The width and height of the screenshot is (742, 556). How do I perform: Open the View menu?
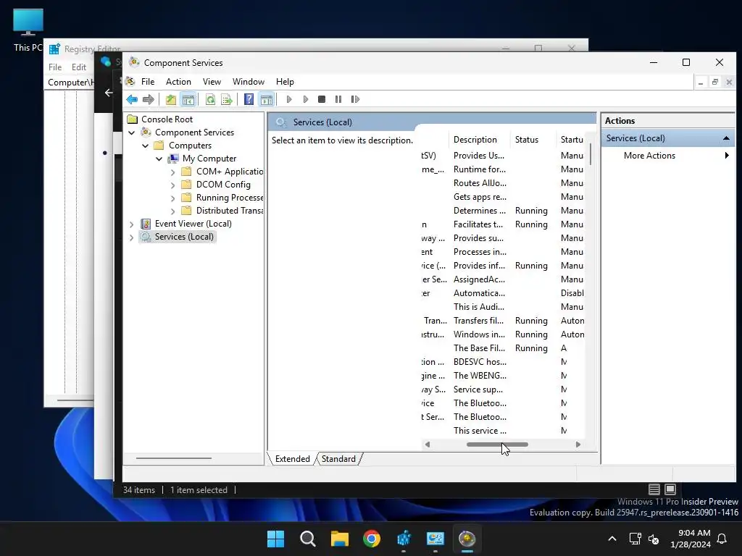pyautogui.click(x=212, y=82)
